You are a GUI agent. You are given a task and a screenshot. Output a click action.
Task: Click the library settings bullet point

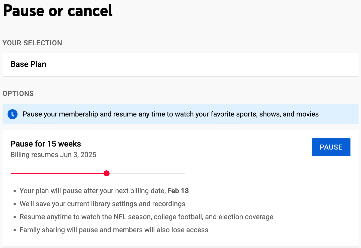pyautogui.click(x=102, y=204)
